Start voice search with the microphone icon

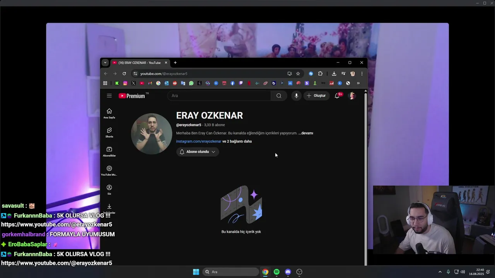pos(296,96)
